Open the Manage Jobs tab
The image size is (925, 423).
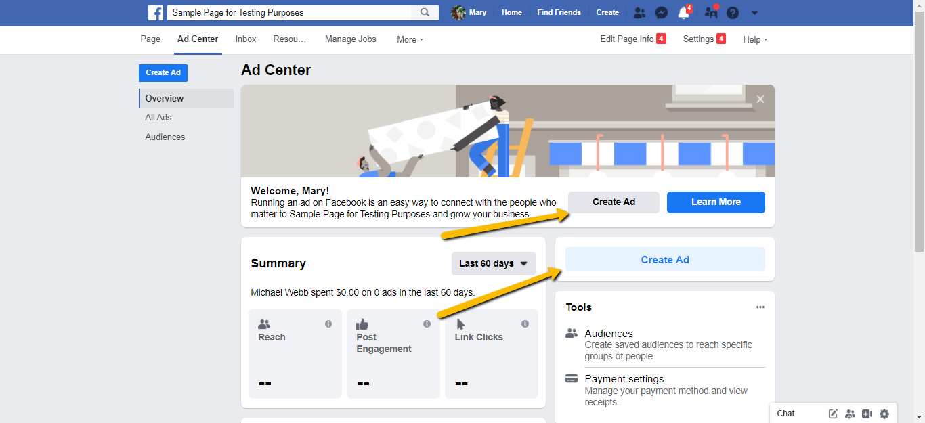[x=351, y=39]
